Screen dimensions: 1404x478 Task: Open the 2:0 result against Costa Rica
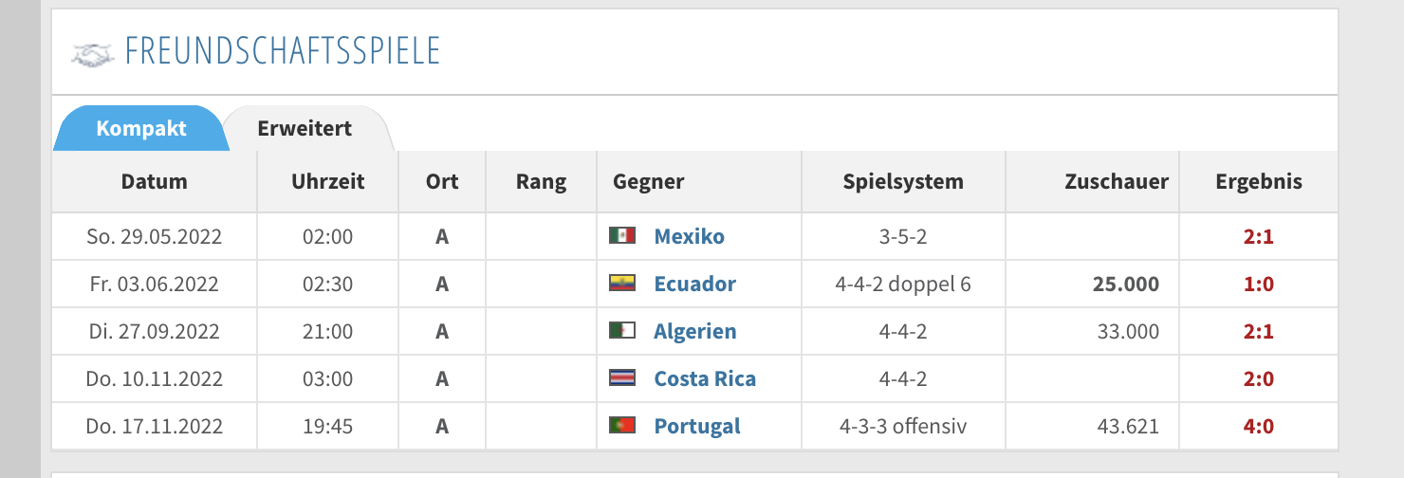1258,378
